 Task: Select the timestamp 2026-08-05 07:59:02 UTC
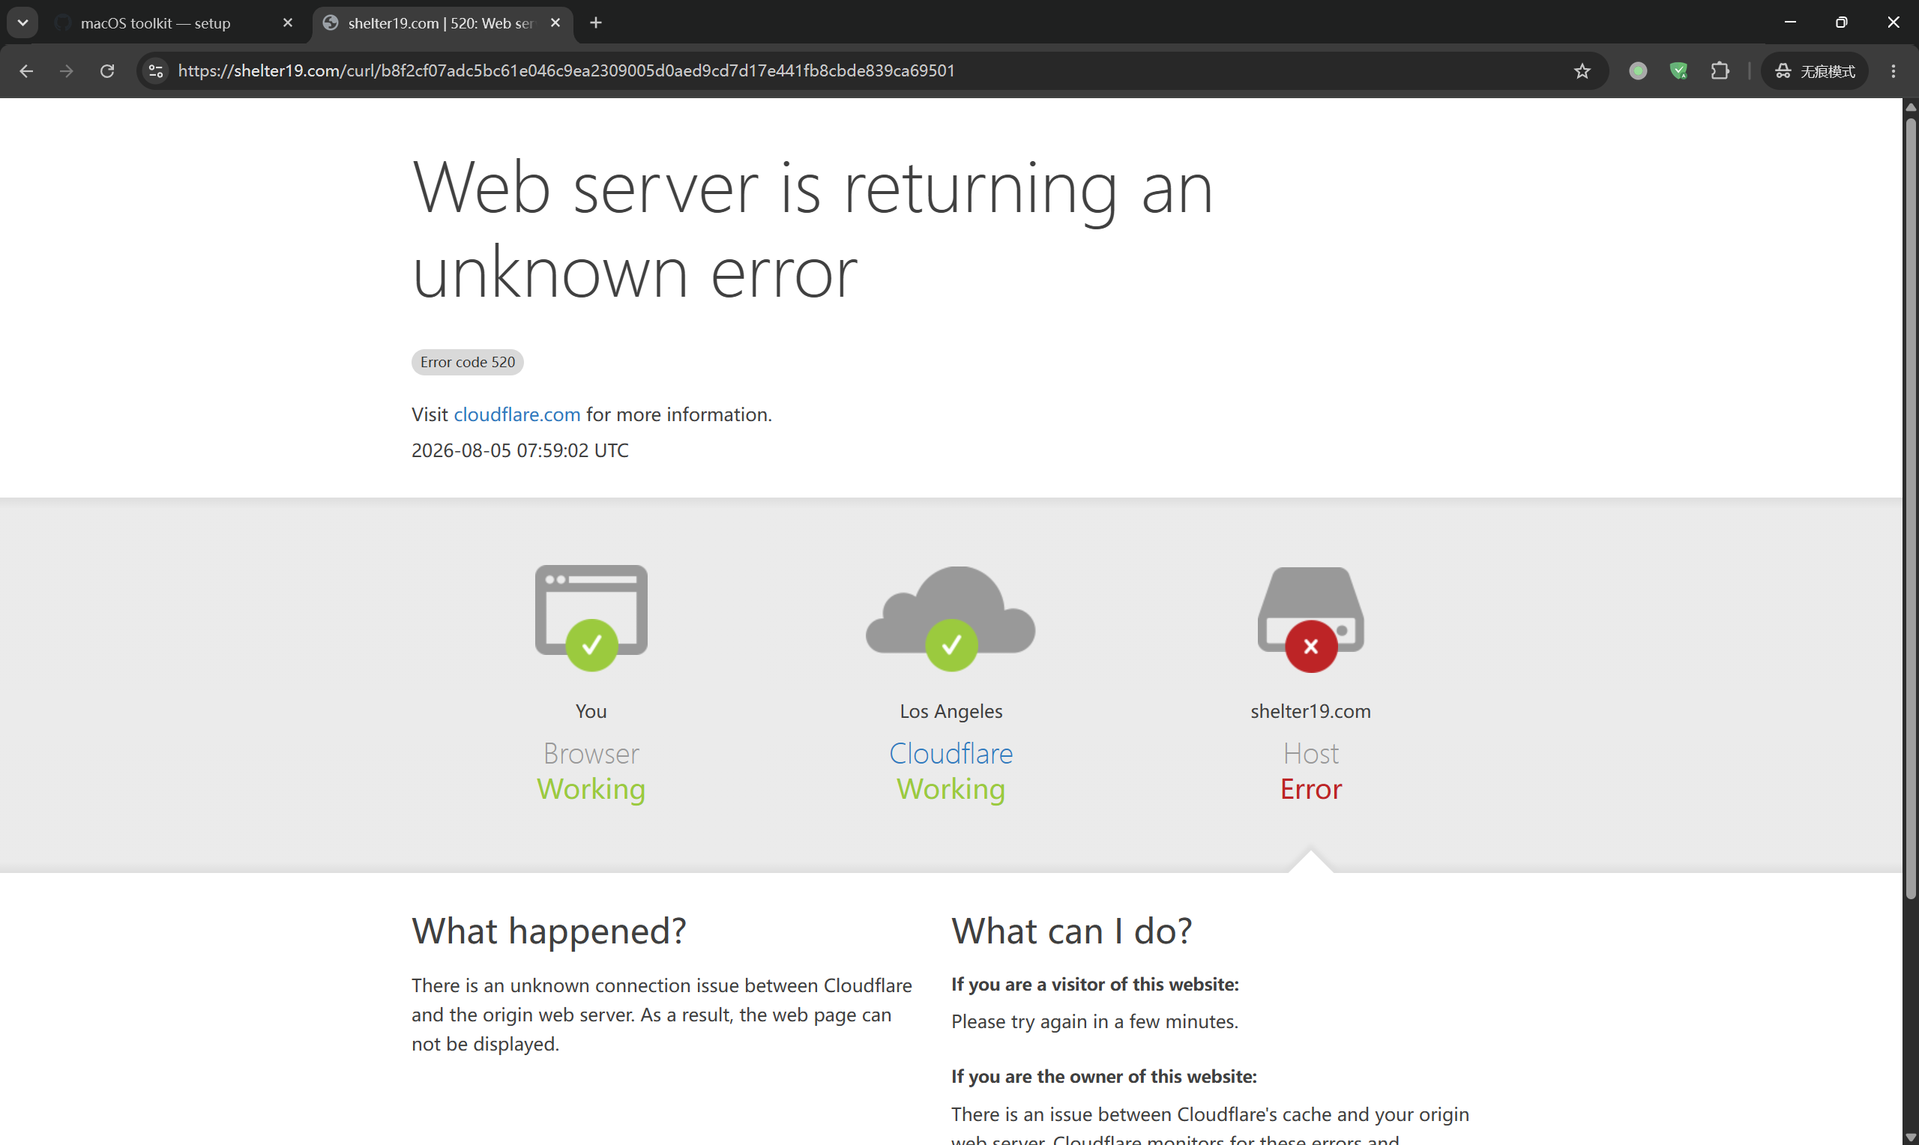[520, 450]
